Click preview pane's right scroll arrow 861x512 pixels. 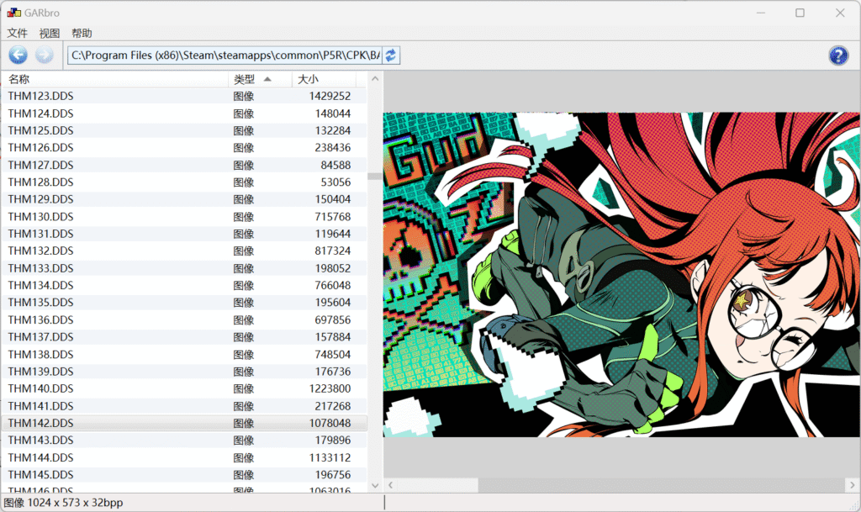point(853,485)
